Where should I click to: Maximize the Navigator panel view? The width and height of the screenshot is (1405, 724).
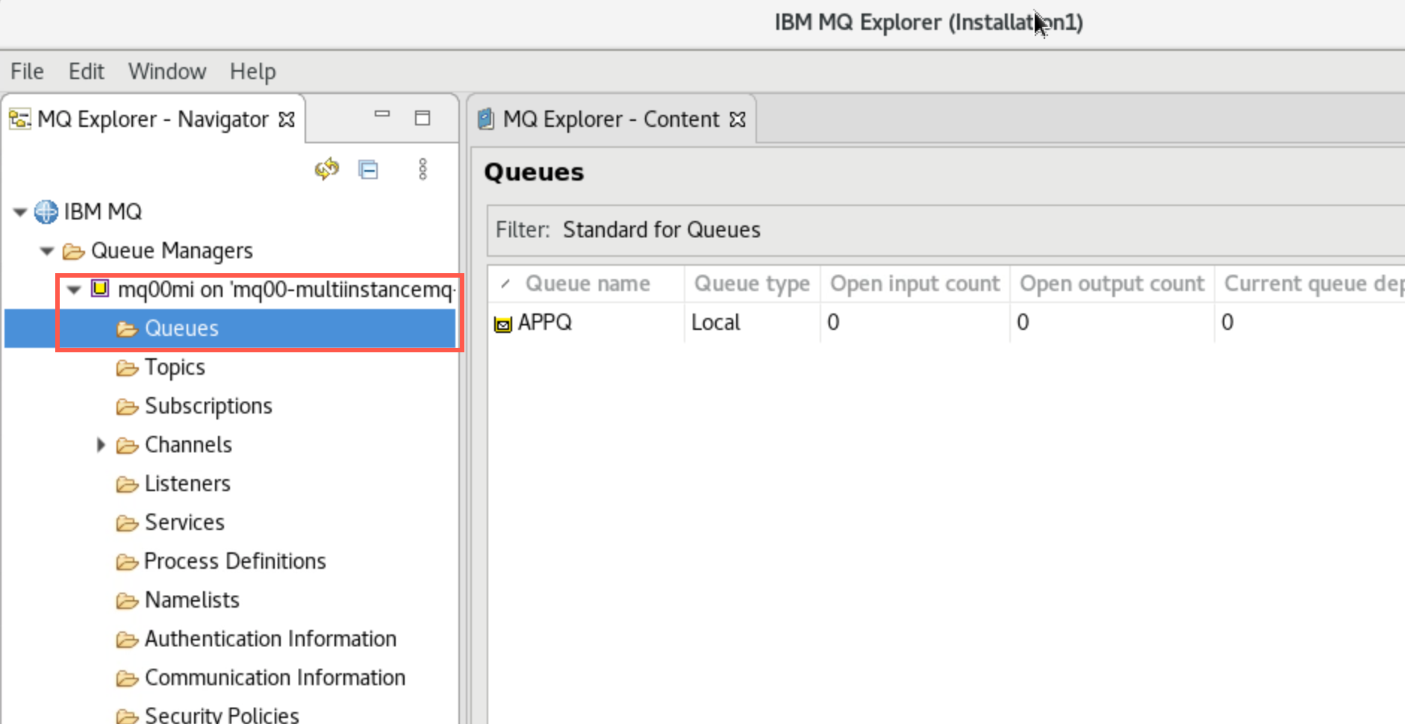point(423,118)
